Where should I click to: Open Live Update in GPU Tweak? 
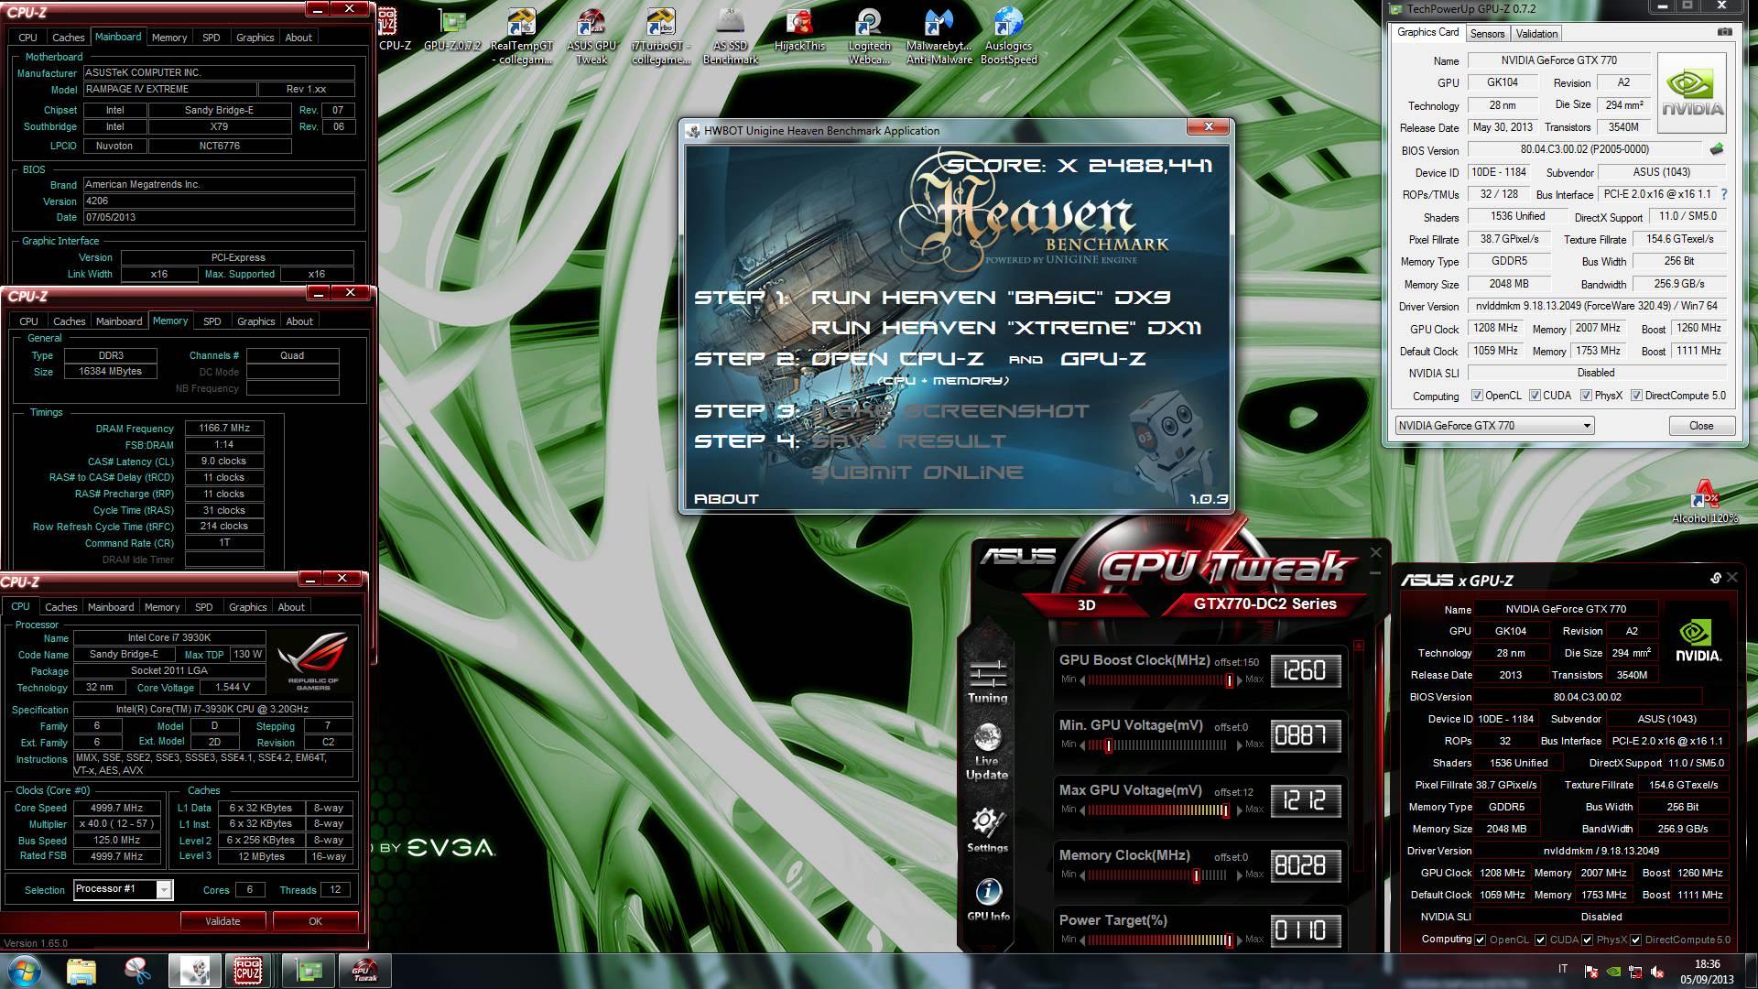[x=987, y=752]
